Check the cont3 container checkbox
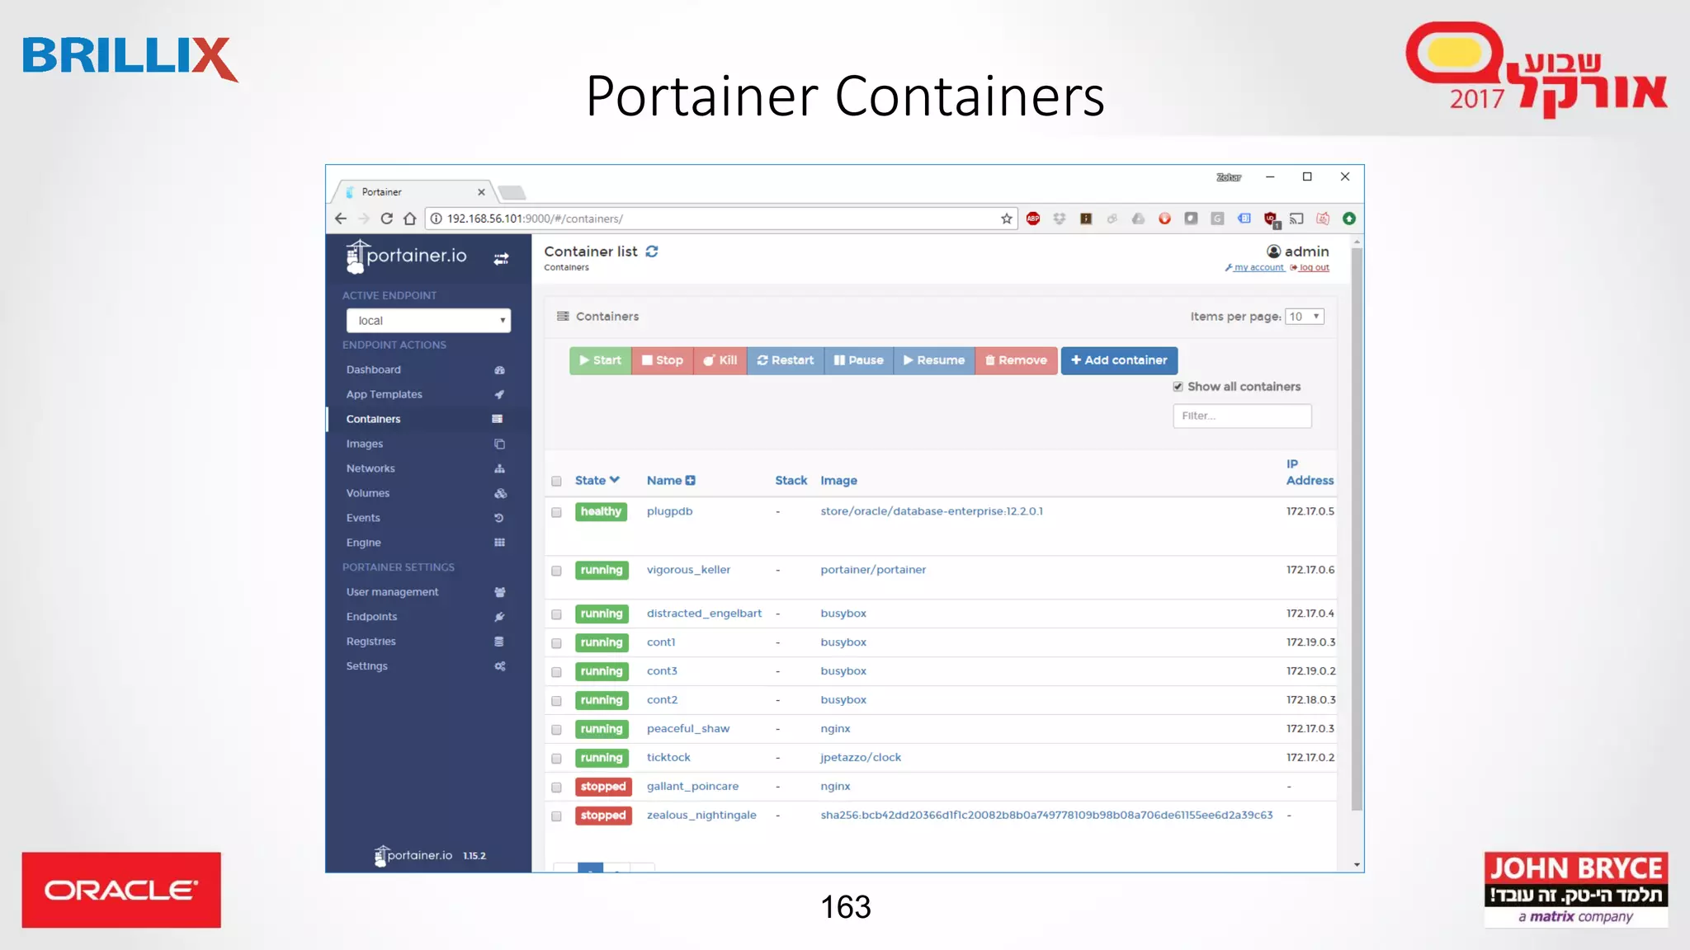Viewport: 1690px width, 950px height. [556, 673]
